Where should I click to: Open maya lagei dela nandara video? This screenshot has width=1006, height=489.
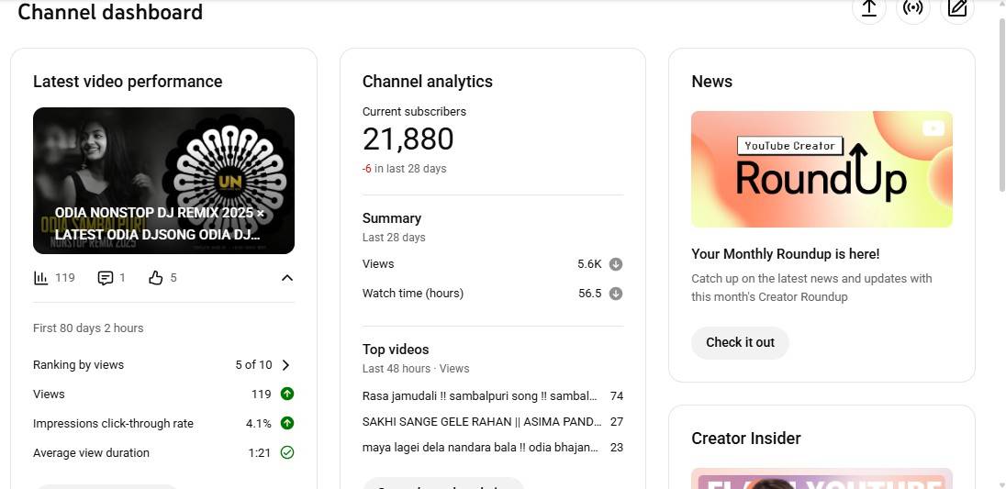[x=482, y=448]
